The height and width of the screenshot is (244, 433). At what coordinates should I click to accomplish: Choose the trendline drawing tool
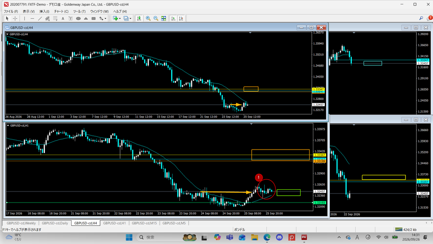click(40, 19)
